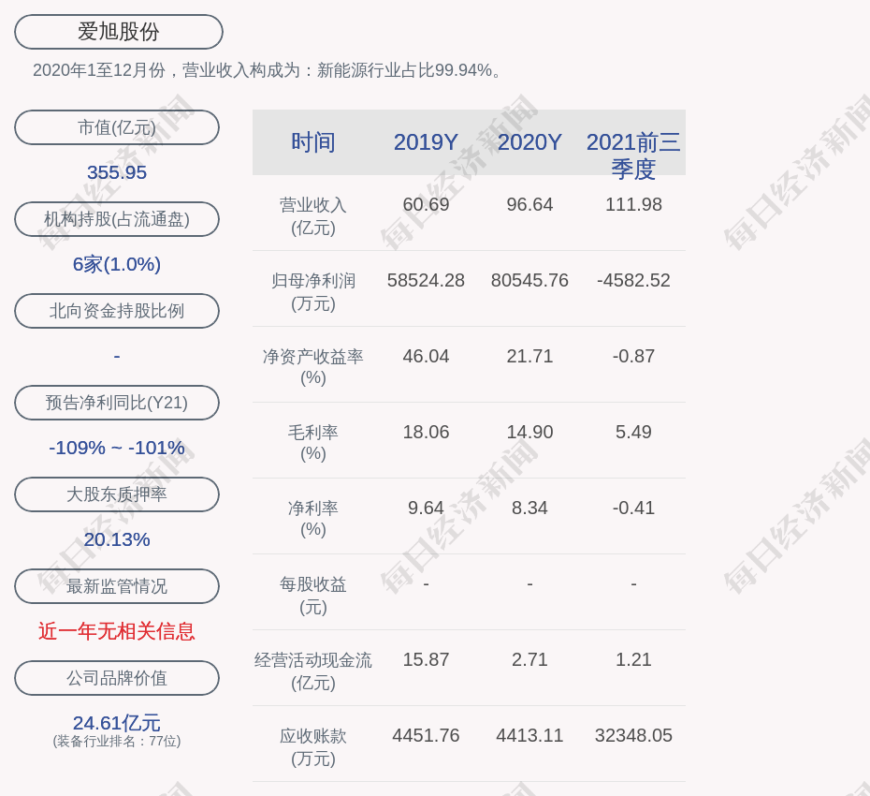Select the 归母净利润 value -4582.52
Viewport: 870px width, 796px height.
tap(633, 280)
